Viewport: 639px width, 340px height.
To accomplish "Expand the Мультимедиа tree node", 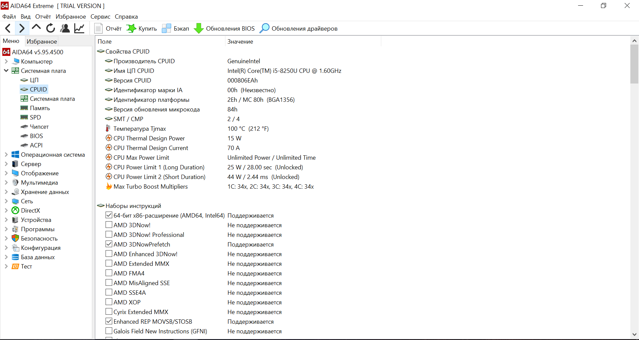I will (x=6, y=183).
